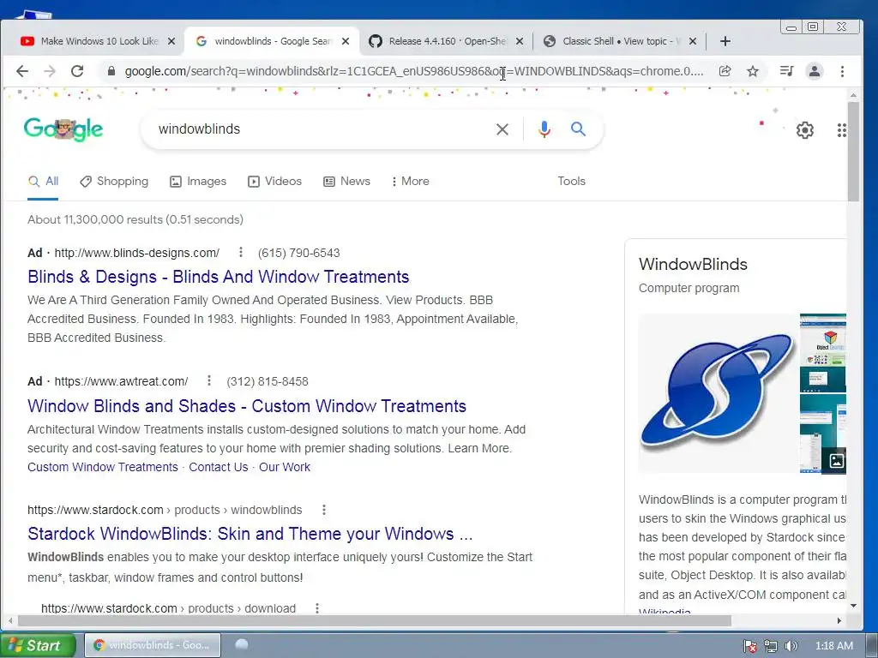Select the All results filter
Image resolution: width=878 pixels, height=658 pixels.
coord(43,182)
